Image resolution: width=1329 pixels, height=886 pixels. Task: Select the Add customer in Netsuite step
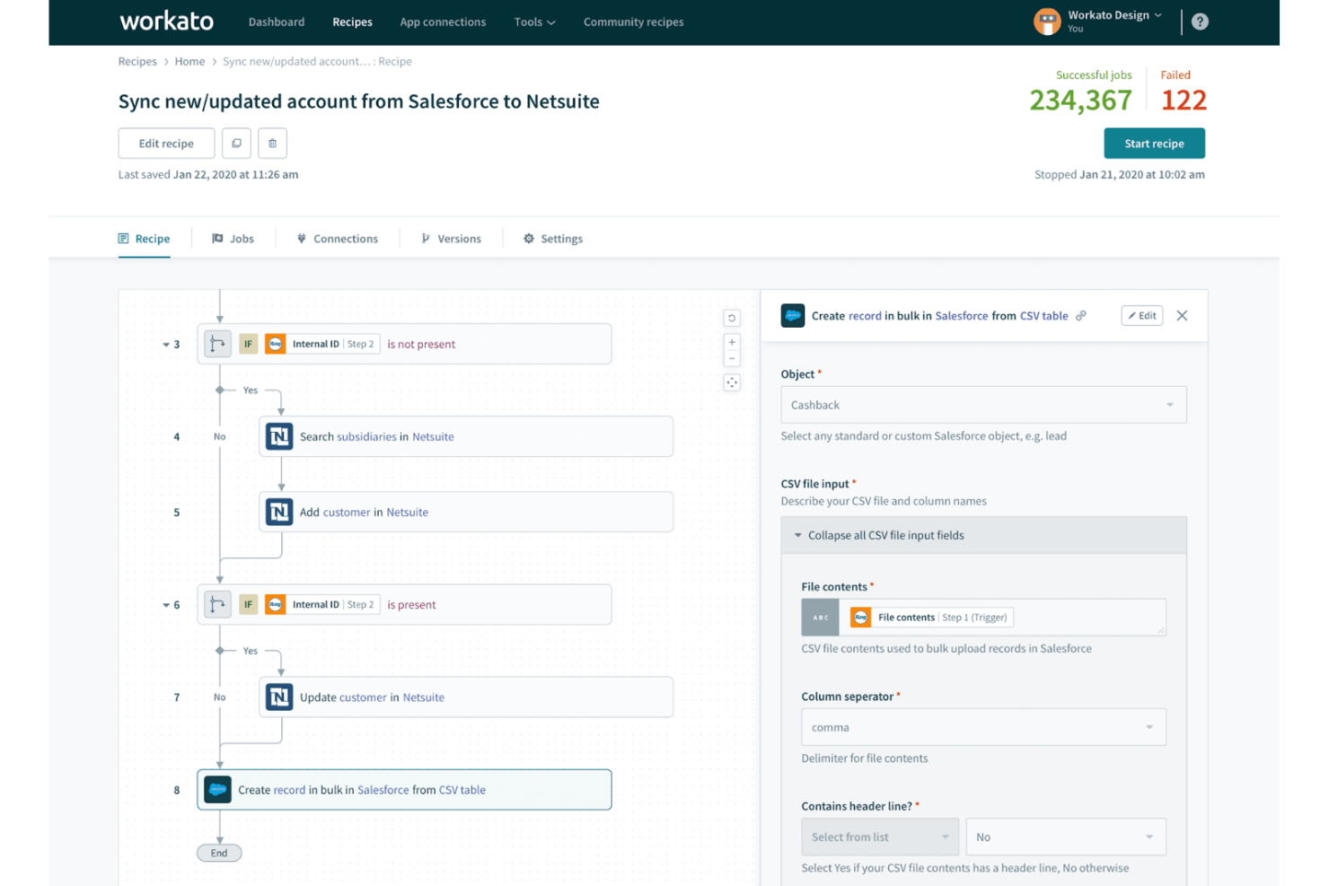(466, 512)
